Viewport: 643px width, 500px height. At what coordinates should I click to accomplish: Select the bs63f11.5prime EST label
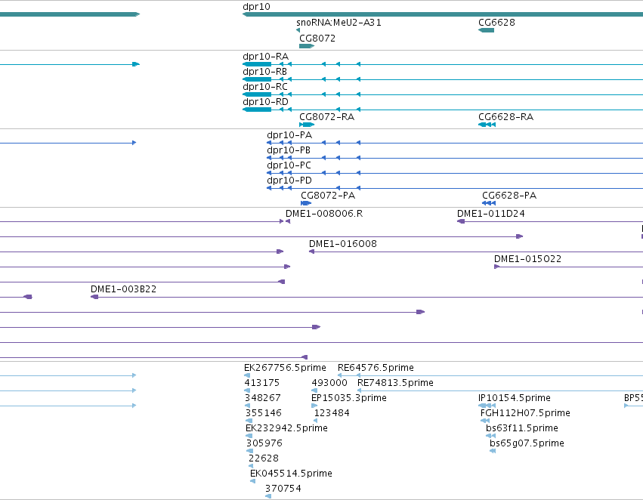click(x=522, y=429)
